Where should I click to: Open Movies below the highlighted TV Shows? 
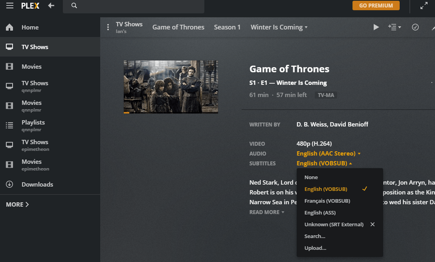50,66
